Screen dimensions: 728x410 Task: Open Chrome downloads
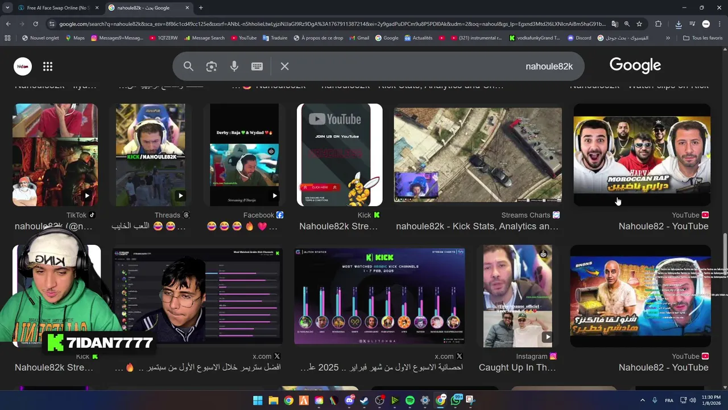[x=679, y=24]
